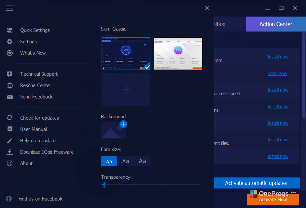
Task: Open User Manual menu entry
Action: point(34,129)
